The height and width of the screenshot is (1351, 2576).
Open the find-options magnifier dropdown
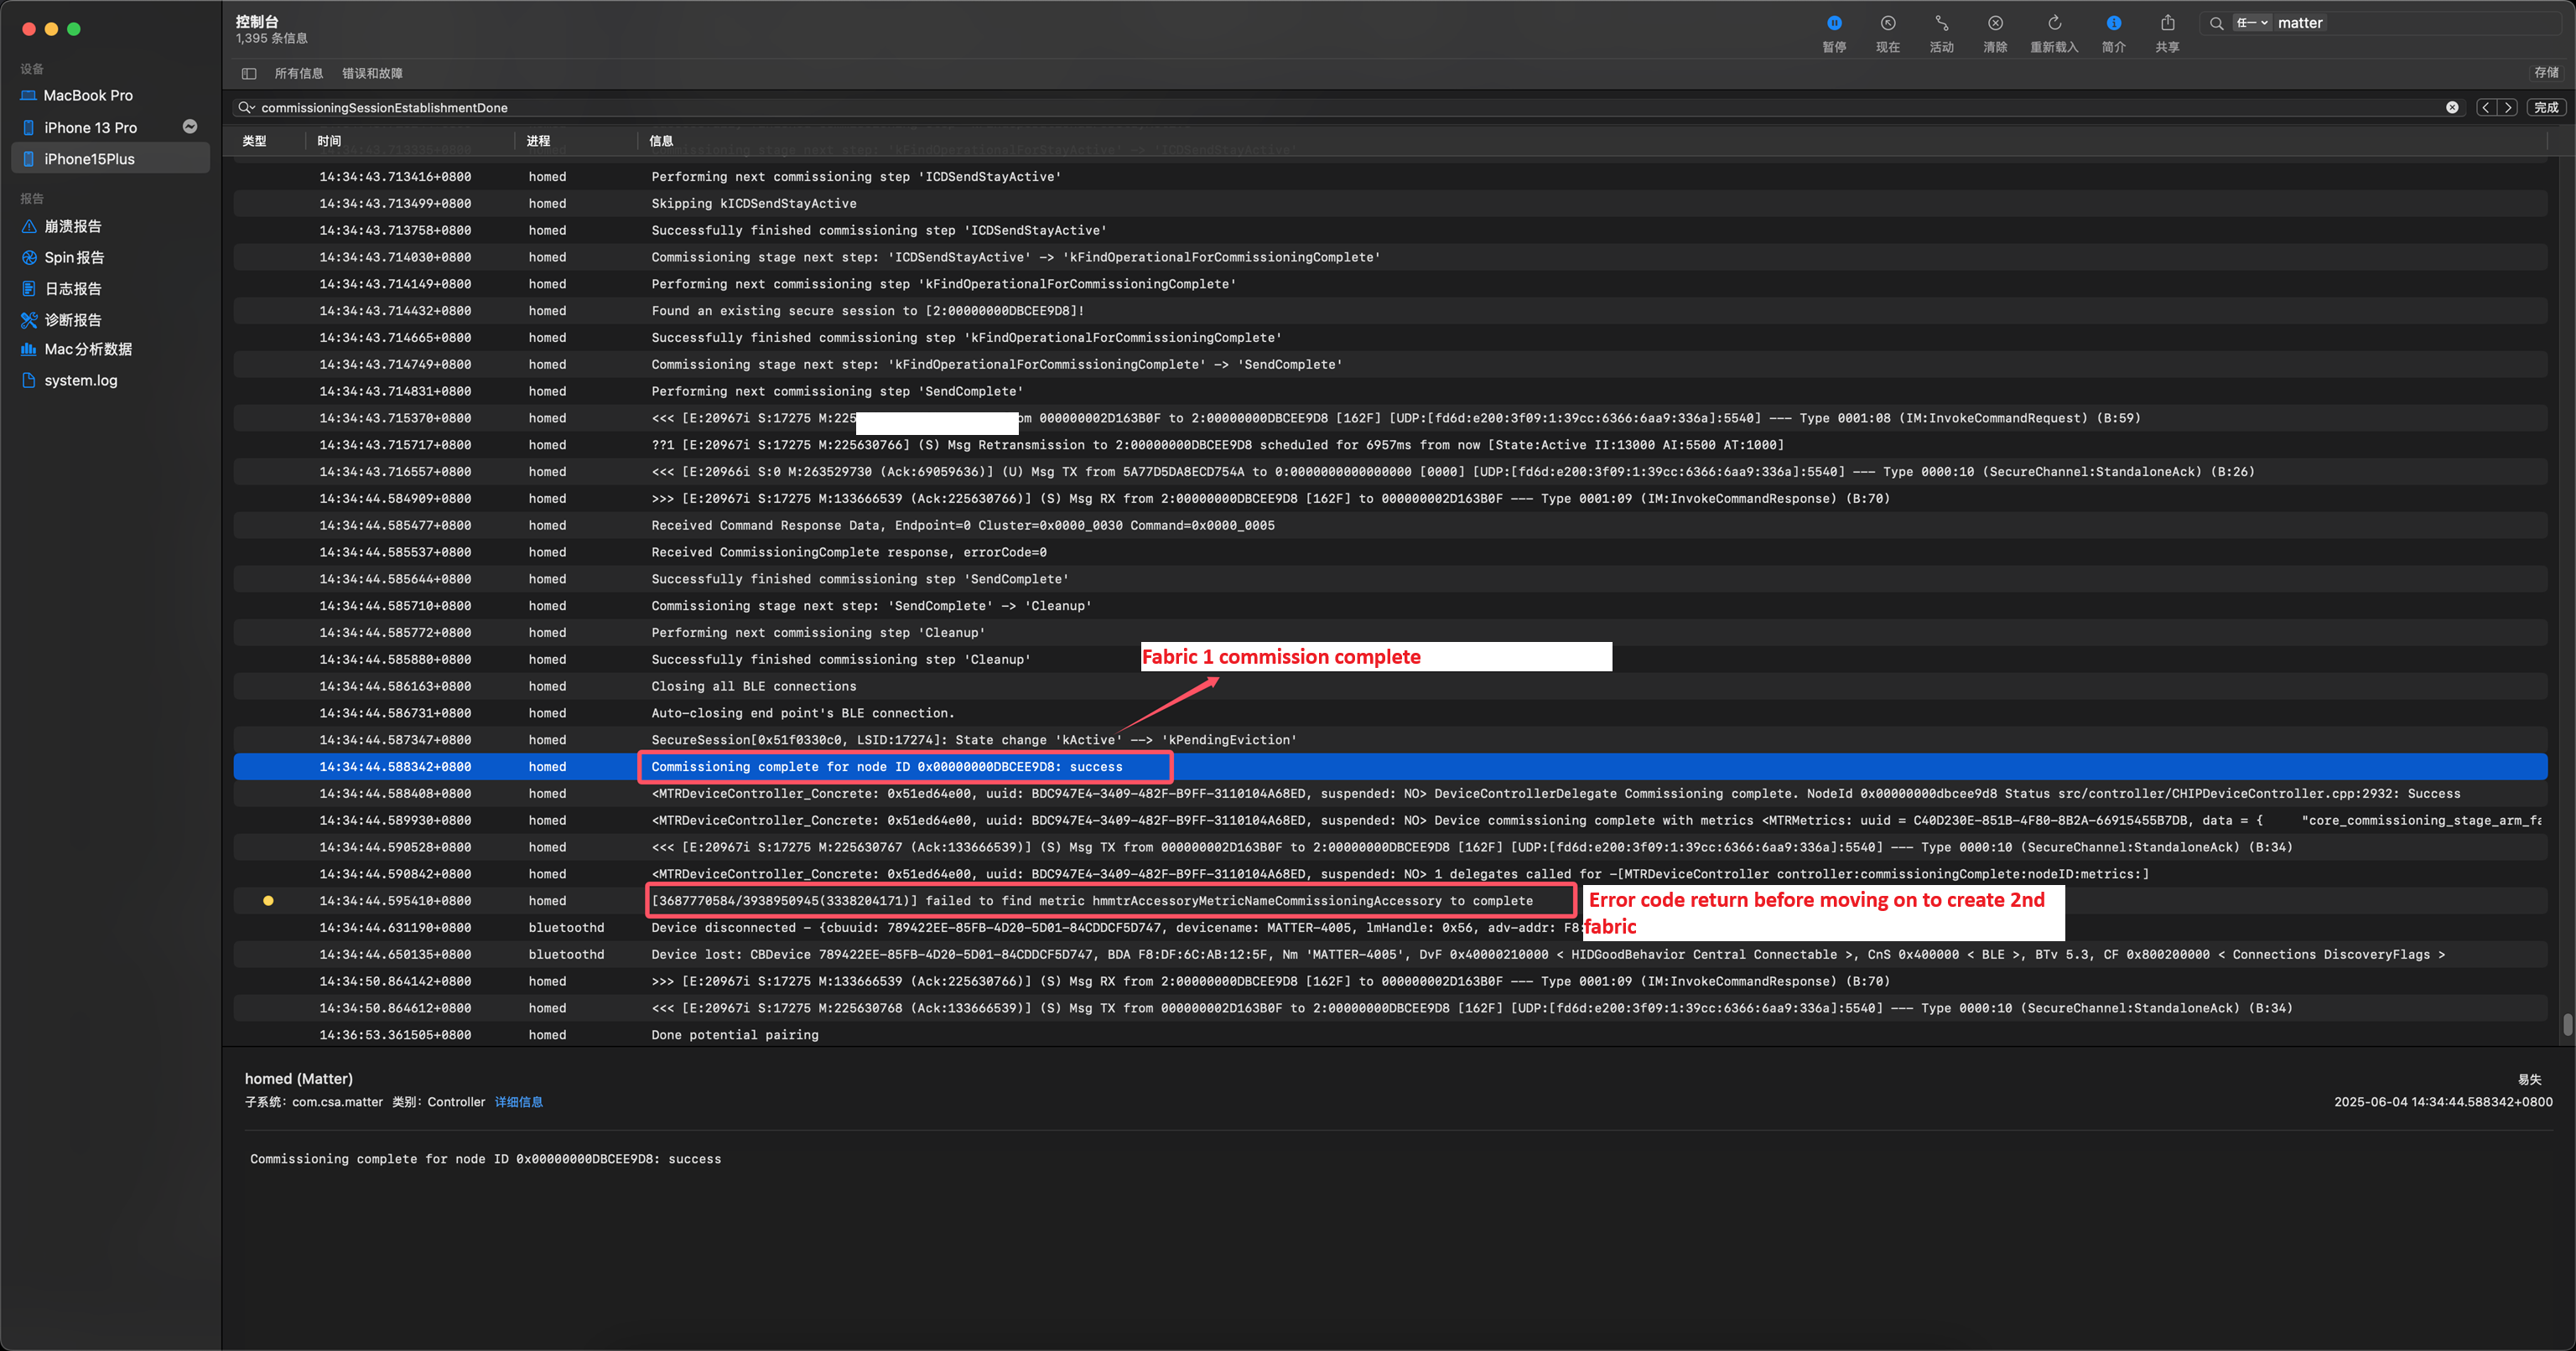[x=246, y=107]
